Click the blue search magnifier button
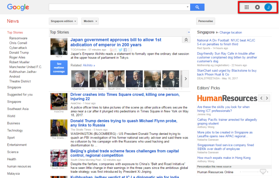The height and width of the screenshot is (178, 279). tap(197, 7)
